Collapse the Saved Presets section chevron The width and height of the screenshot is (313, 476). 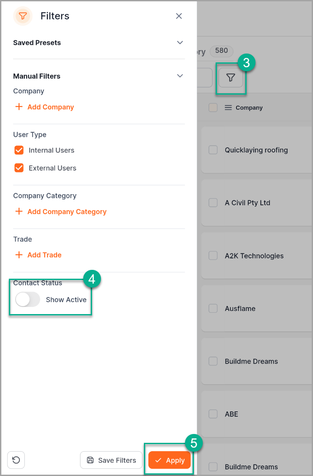point(180,43)
